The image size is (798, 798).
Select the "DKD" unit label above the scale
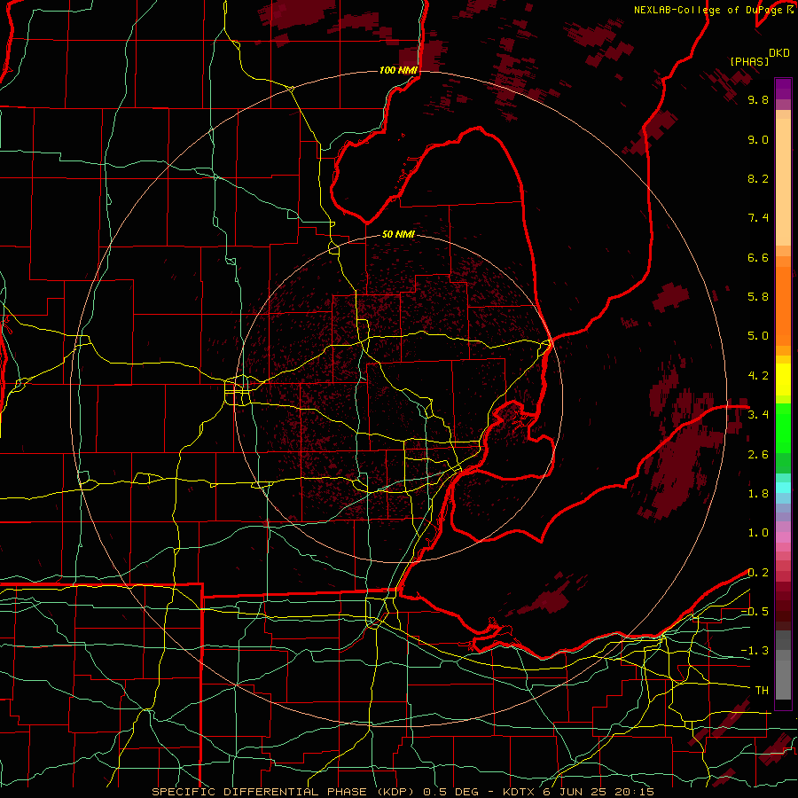779,53
